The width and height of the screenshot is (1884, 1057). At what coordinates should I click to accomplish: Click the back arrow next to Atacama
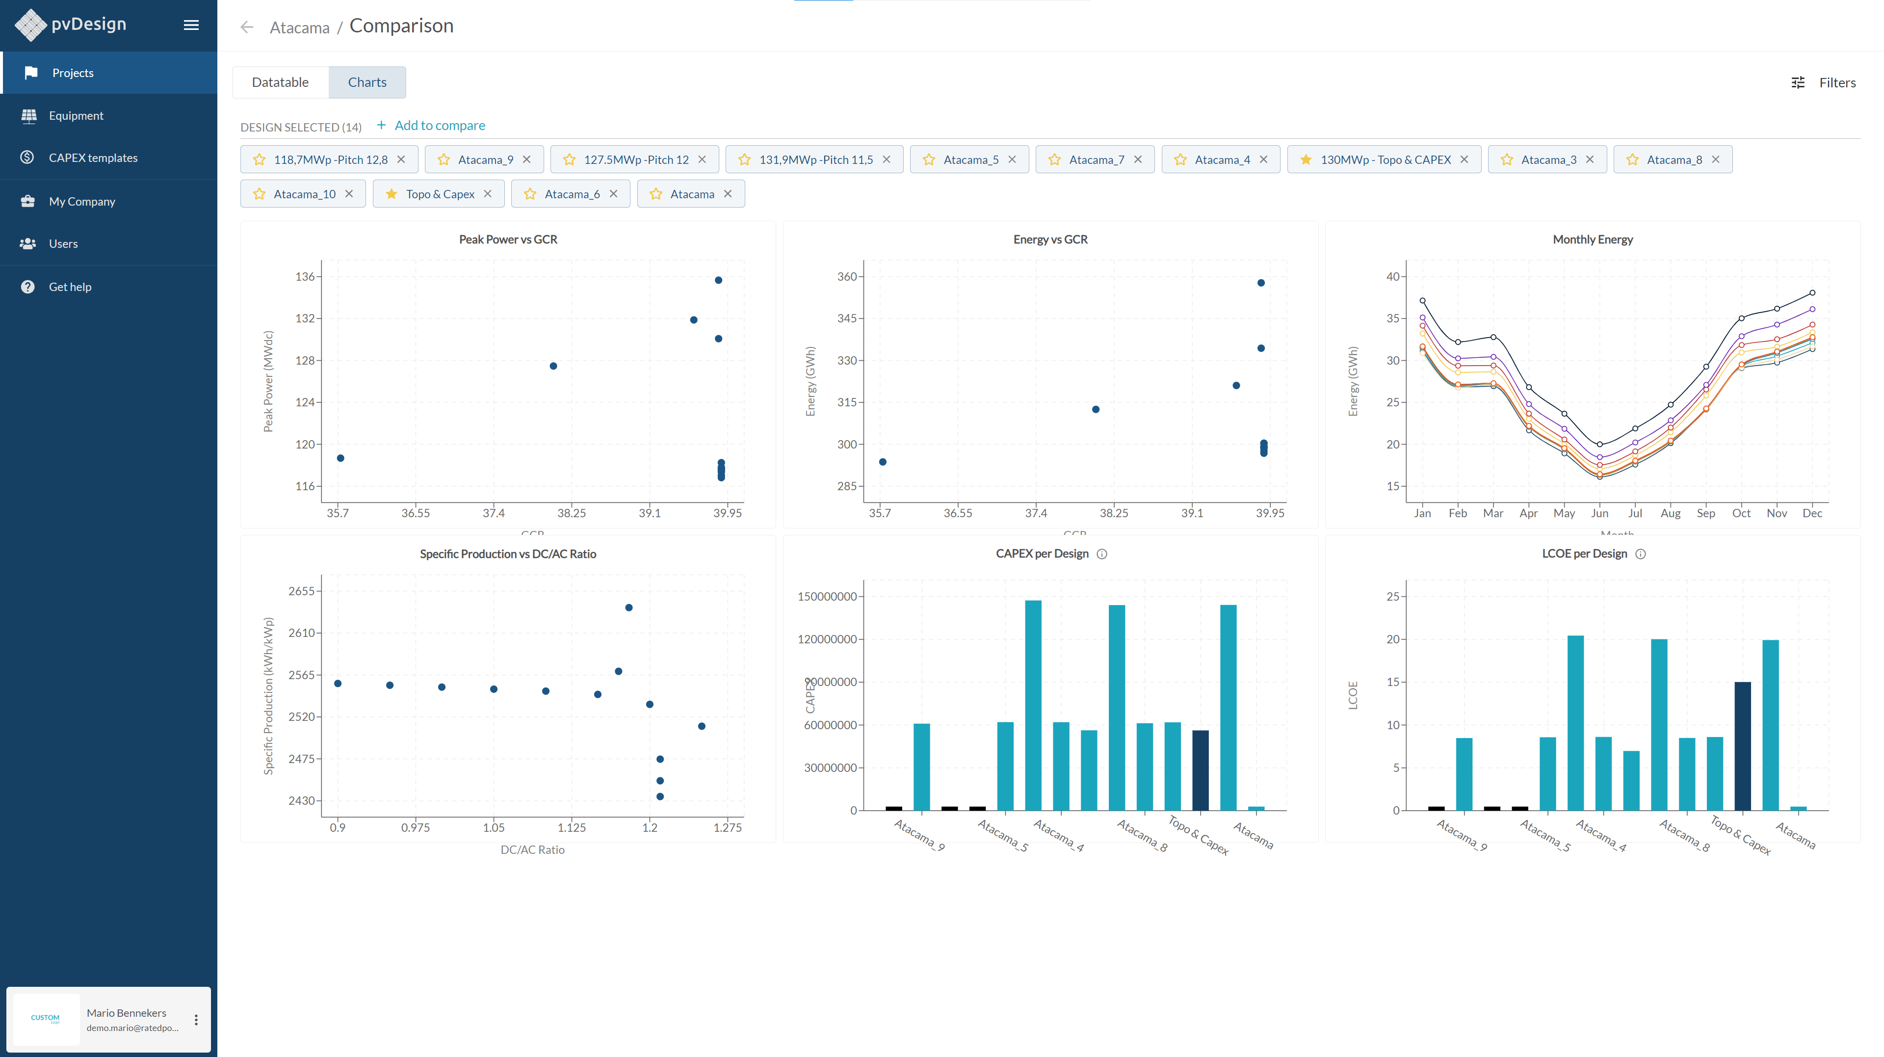(247, 27)
